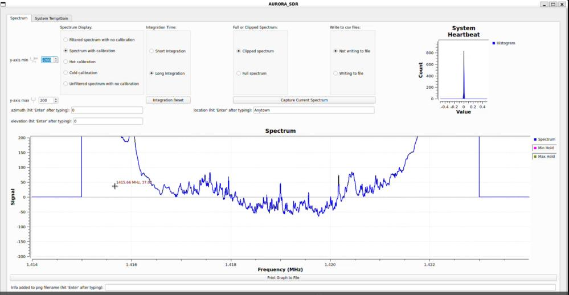Increase y-axis min with stepper arrow
This screenshot has height=295, width=569.
click(55, 59)
